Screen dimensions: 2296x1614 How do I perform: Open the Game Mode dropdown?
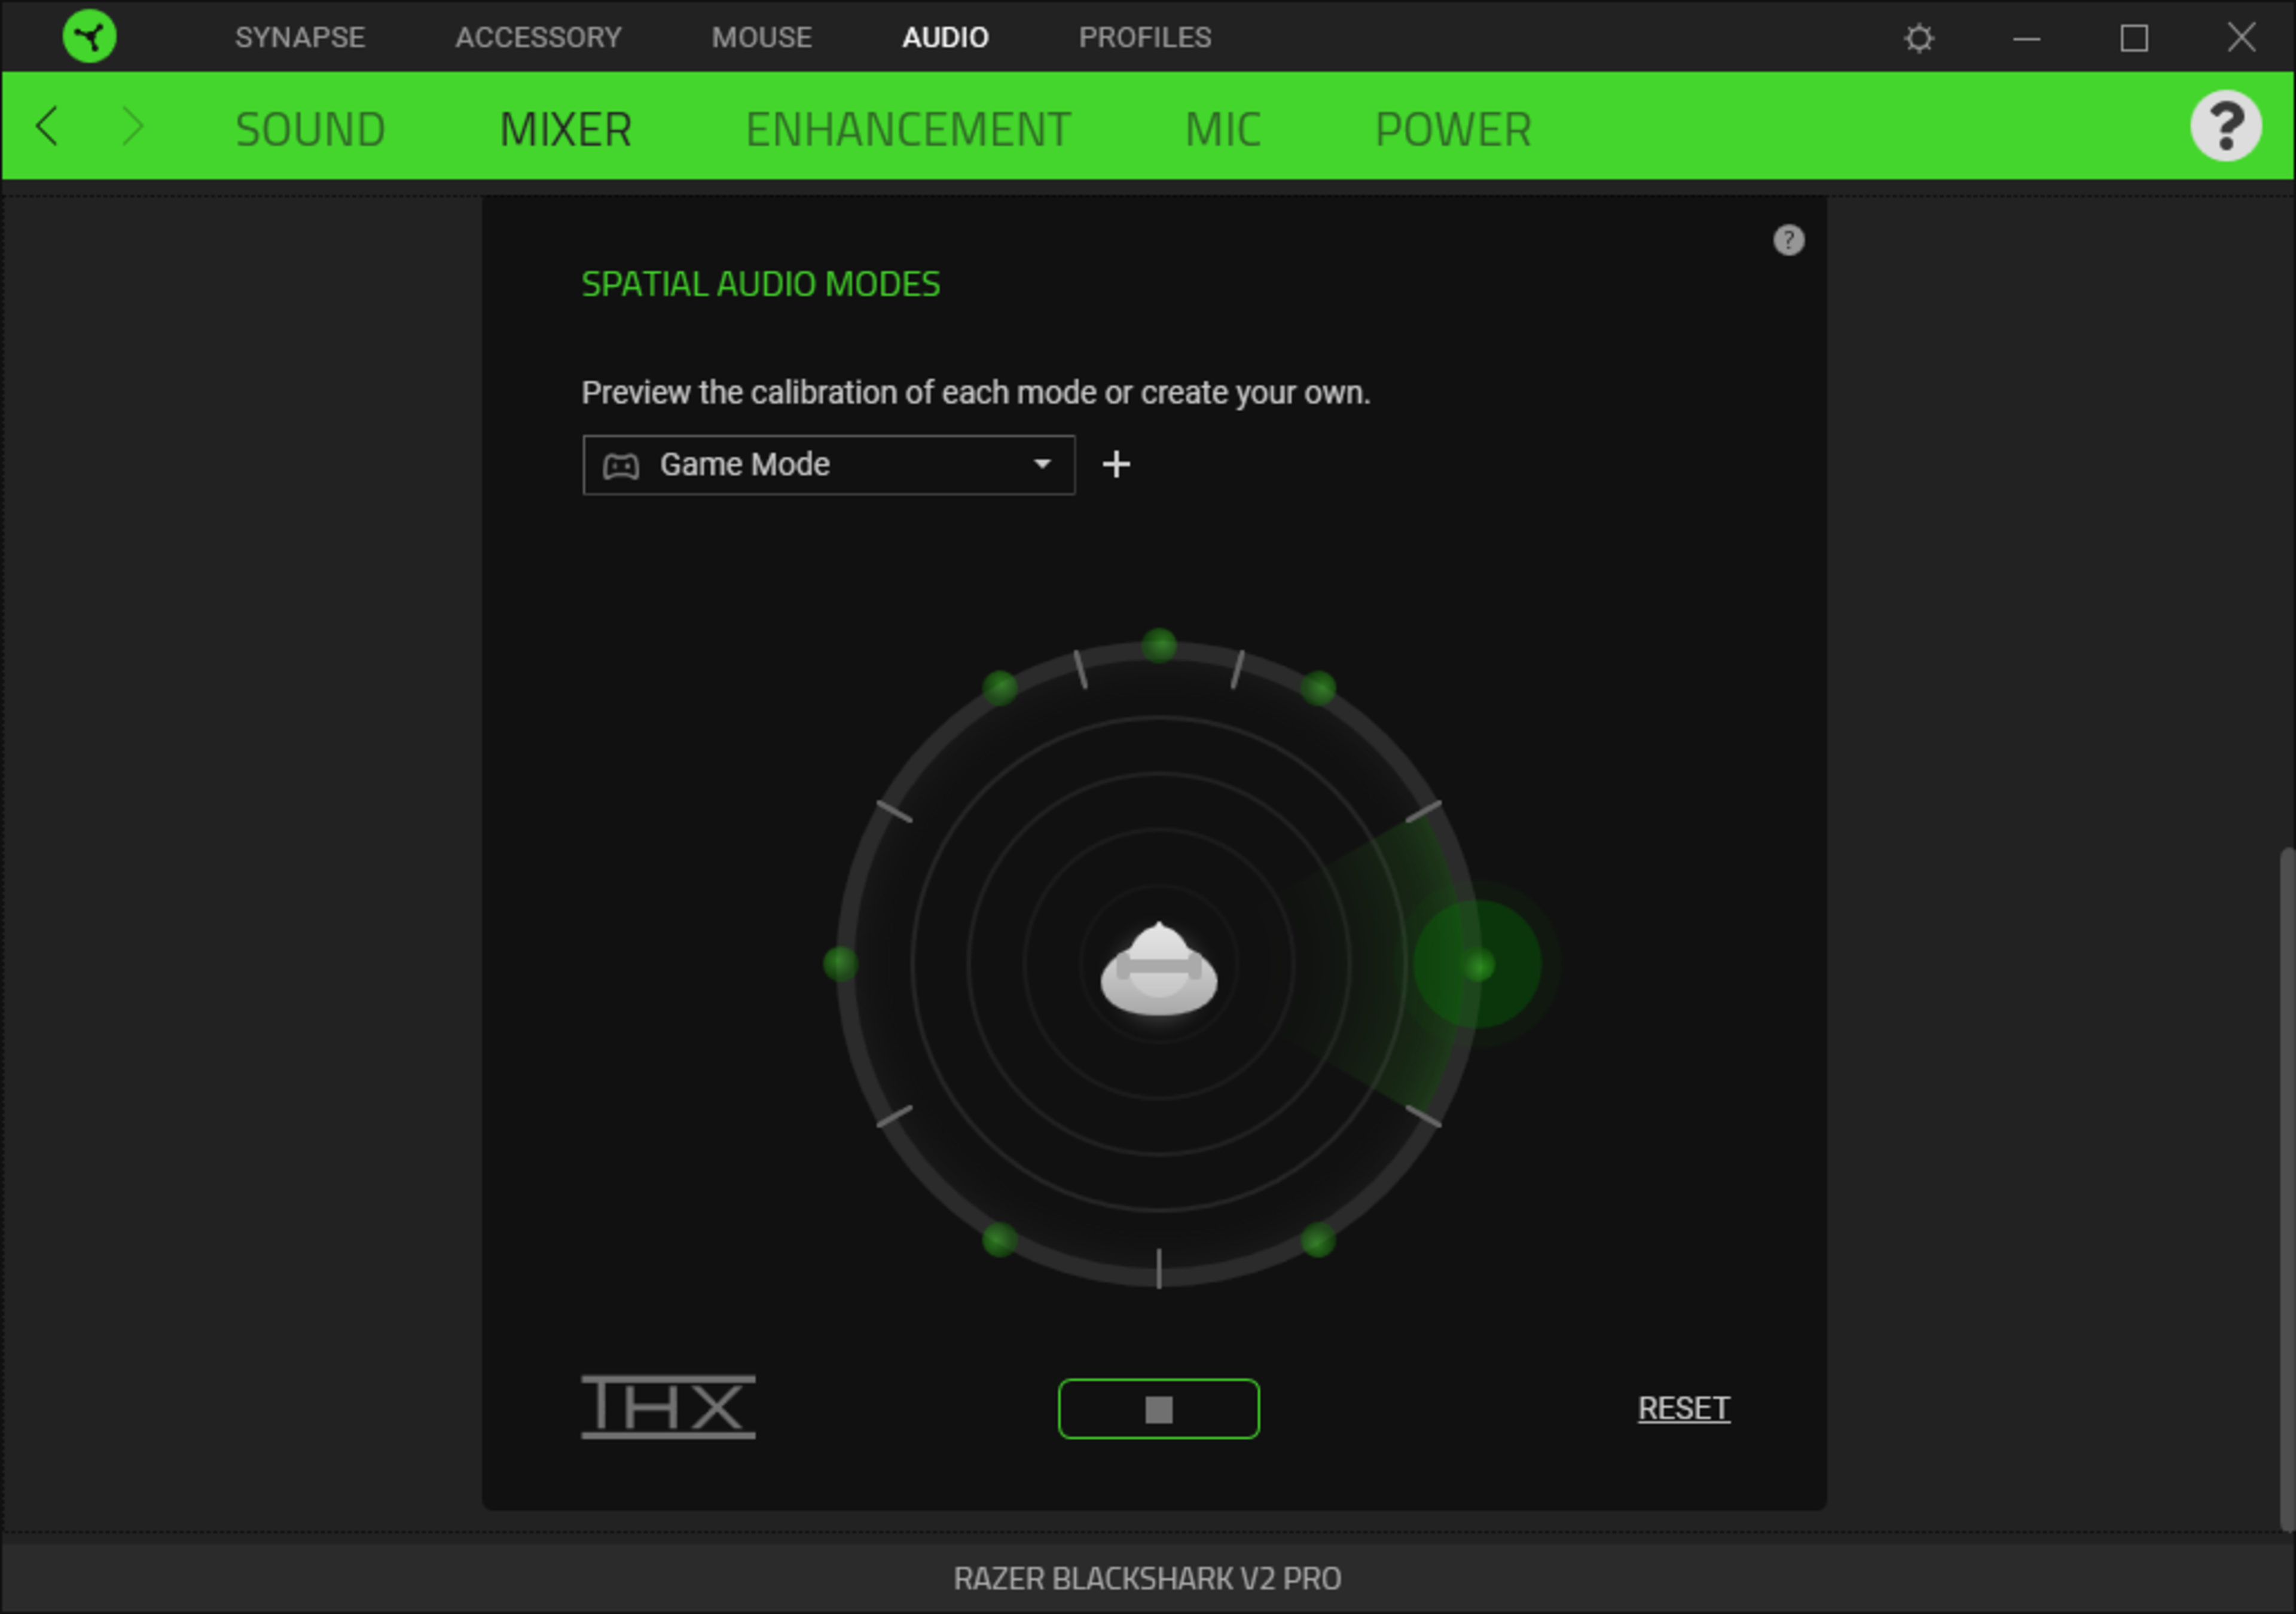(827, 465)
